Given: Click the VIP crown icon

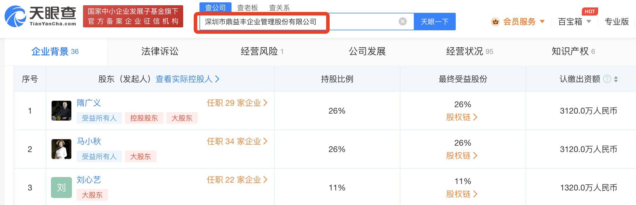Looking at the screenshot, I should 495,22.
